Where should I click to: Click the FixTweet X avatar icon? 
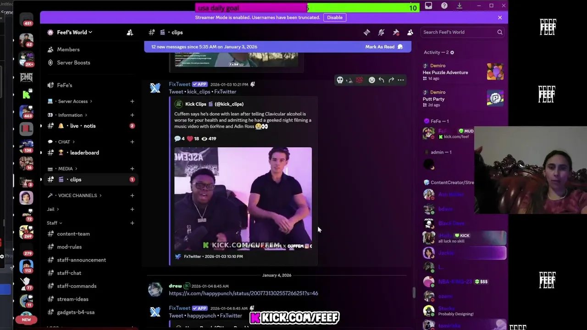(x=155, y=88)
